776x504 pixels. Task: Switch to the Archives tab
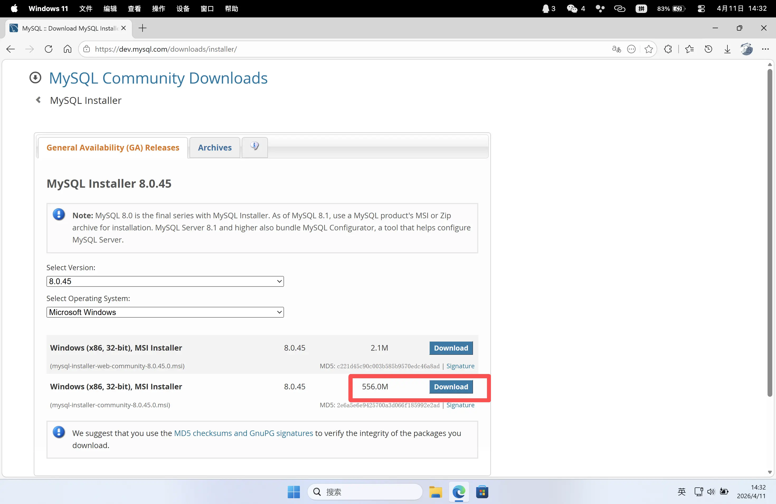[215, 148]
